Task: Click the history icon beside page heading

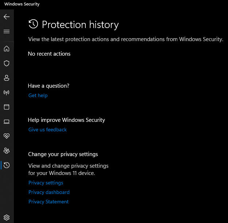Action: 33,24
